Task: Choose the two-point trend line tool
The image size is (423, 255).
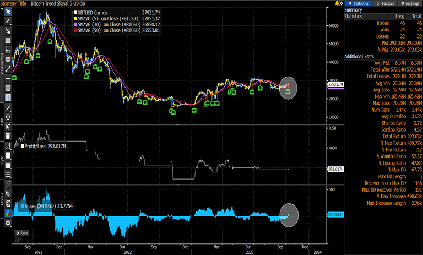Action: (x=8, y=69)
